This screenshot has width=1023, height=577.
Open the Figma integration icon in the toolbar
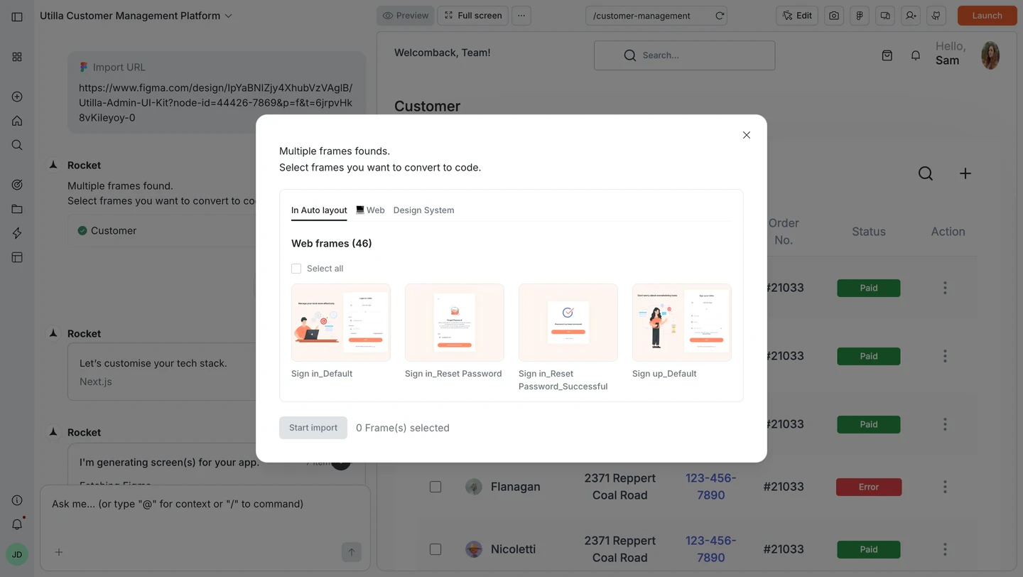[x=859, y=15]
